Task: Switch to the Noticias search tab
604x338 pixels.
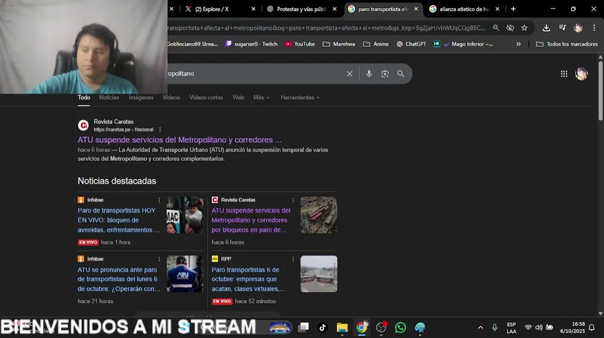Action: [109, 98]
